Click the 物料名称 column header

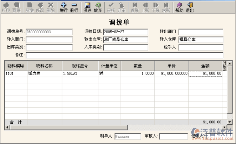coord(45,66)
